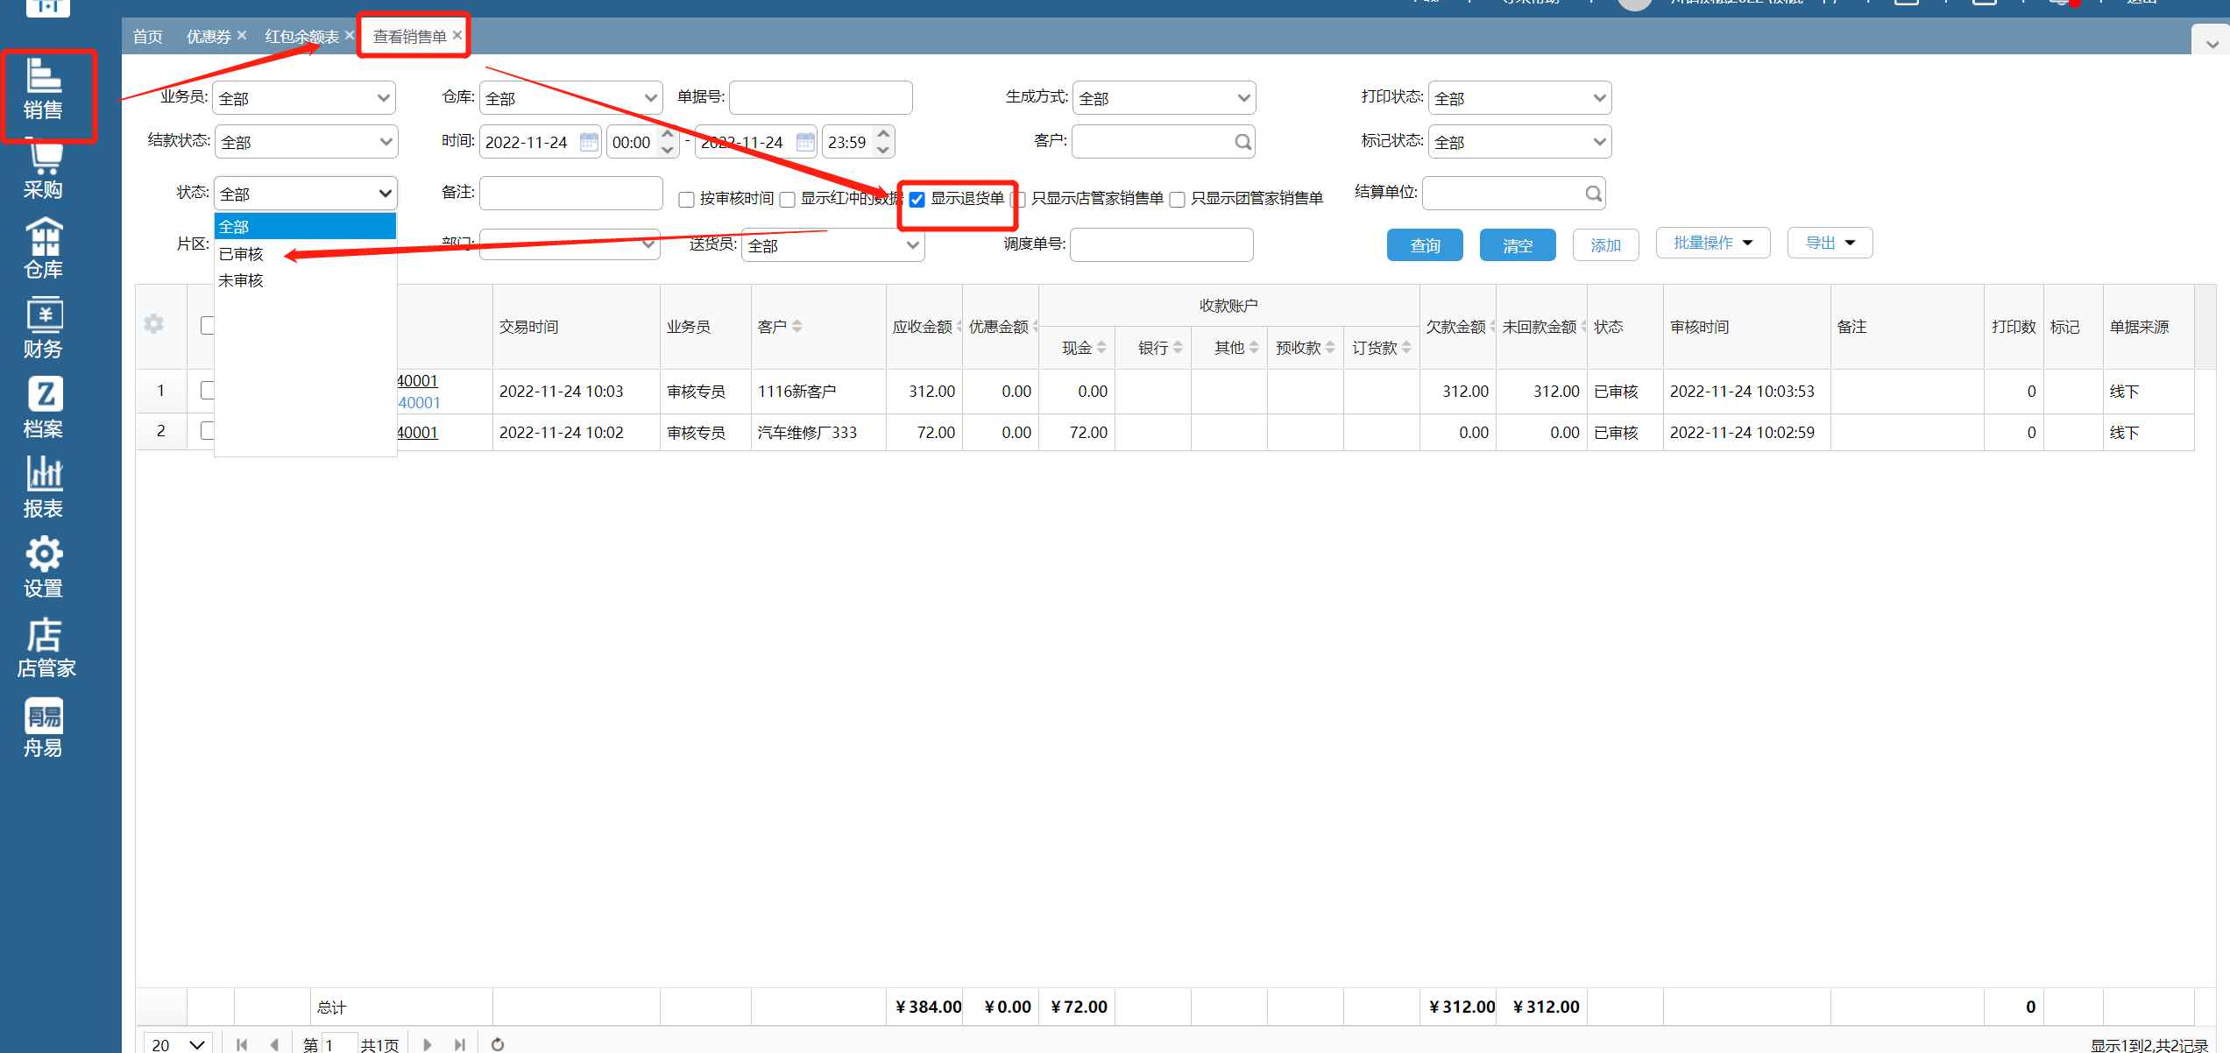Open the end date calendar picker
The height and width of the screenshot is (1053, 2230).
pos(805,142)
